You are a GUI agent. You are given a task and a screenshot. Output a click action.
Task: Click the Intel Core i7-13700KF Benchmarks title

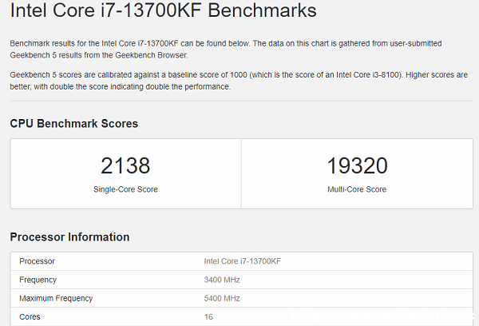163,10
